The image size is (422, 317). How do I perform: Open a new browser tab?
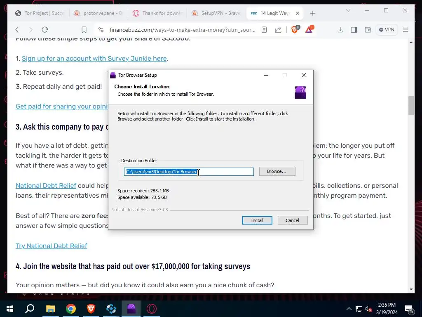[x=312, y=13]
